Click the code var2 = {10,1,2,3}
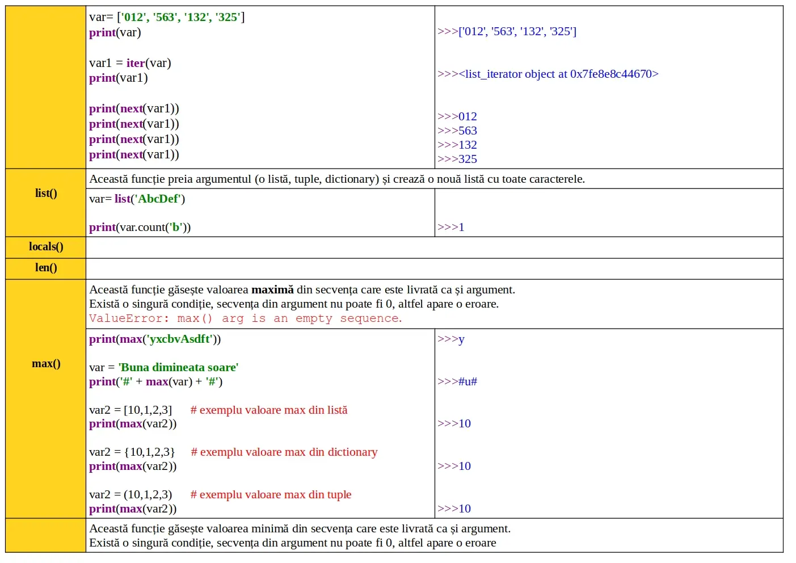796x563 pixels. point(132,452)
